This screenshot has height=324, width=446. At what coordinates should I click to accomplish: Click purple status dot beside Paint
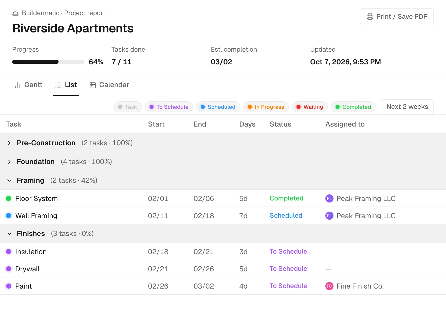coord(9,286)
